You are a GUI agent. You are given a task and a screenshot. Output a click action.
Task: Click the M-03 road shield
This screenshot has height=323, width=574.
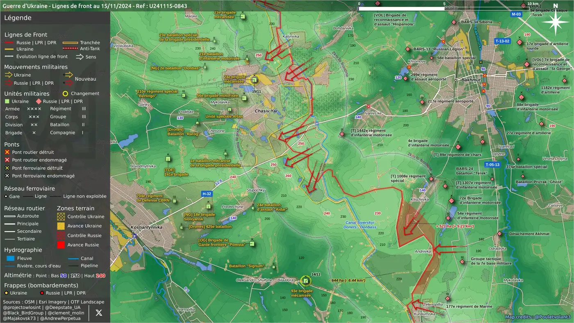click(x=516, y=14)
